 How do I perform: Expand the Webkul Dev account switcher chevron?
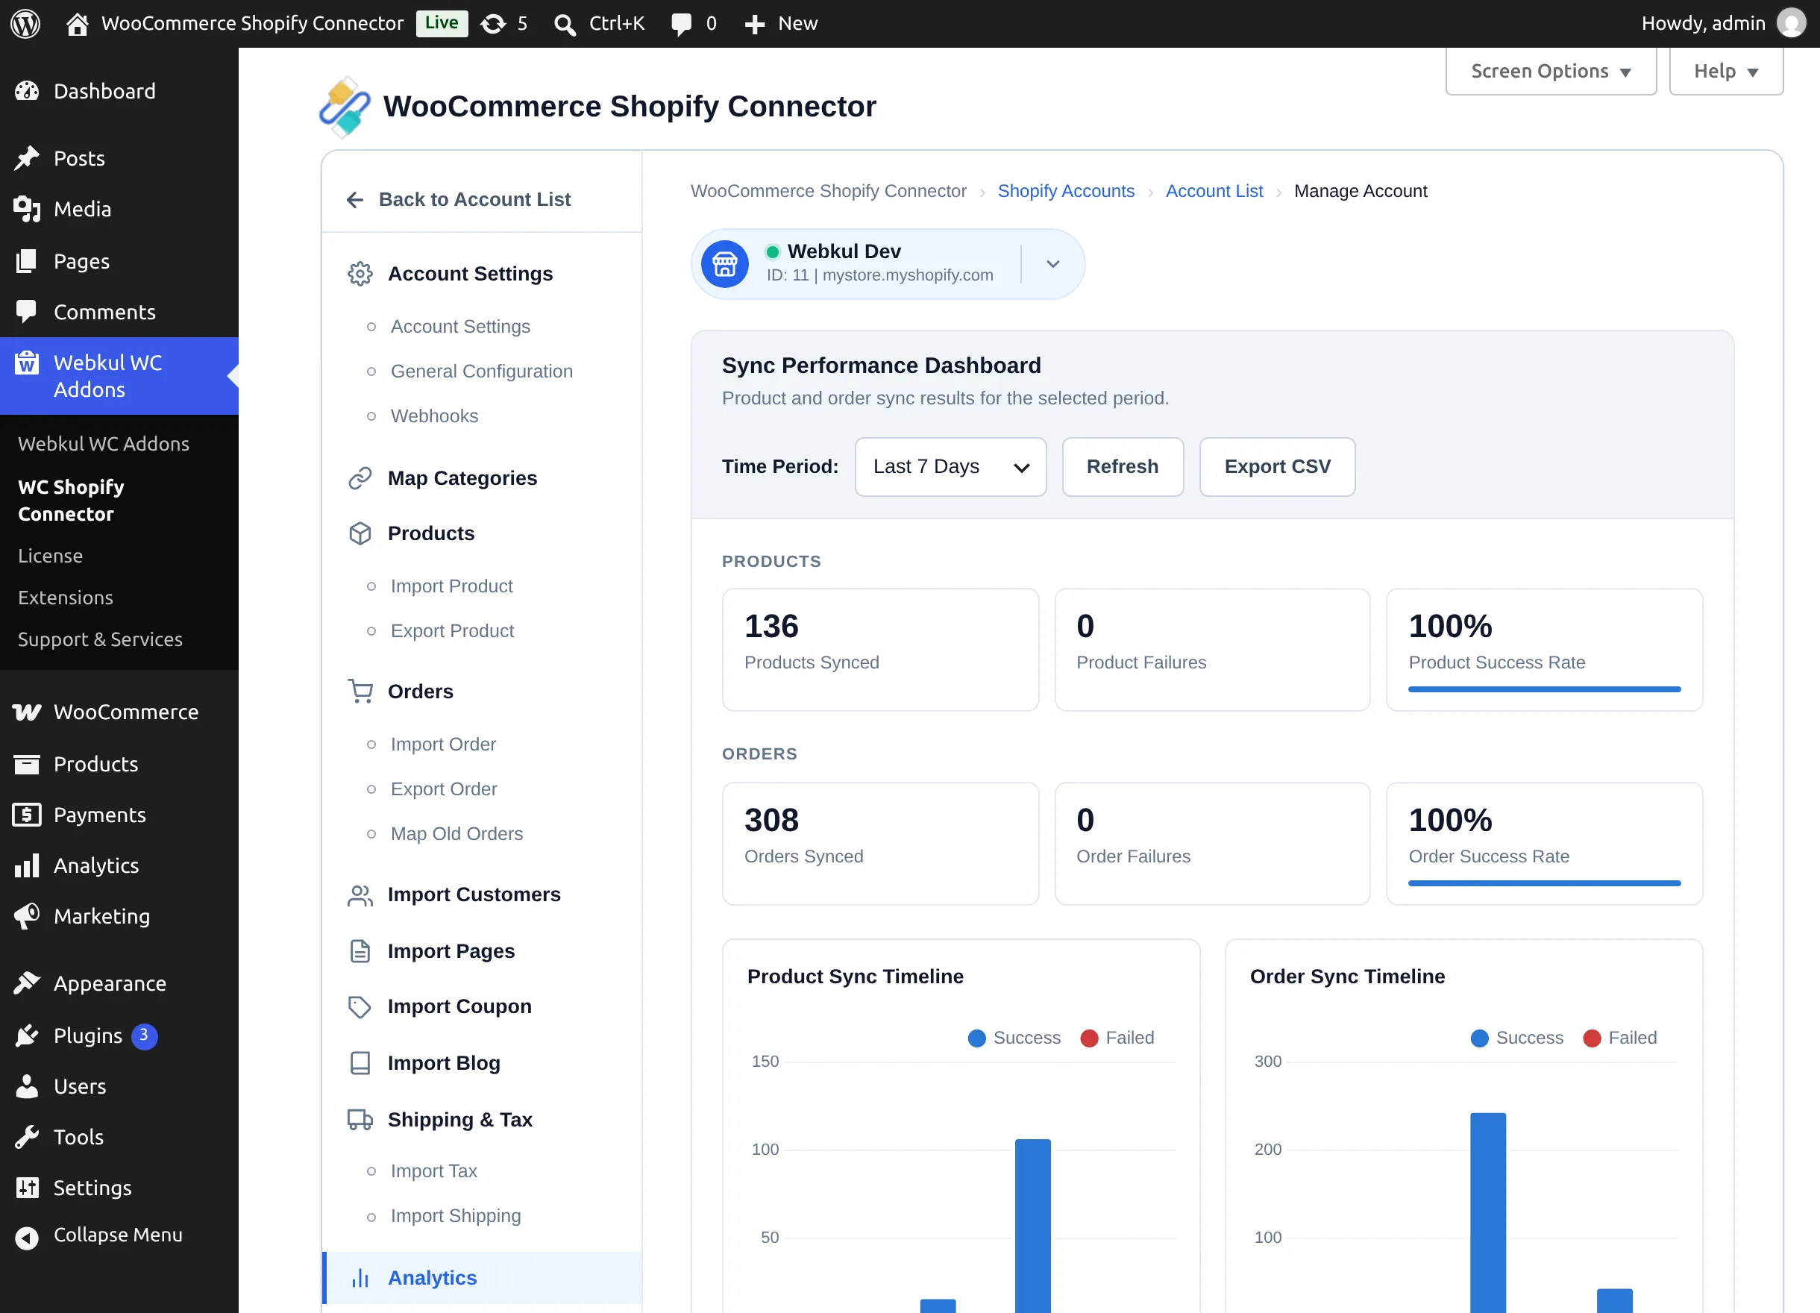click(x=1052, y=264)
